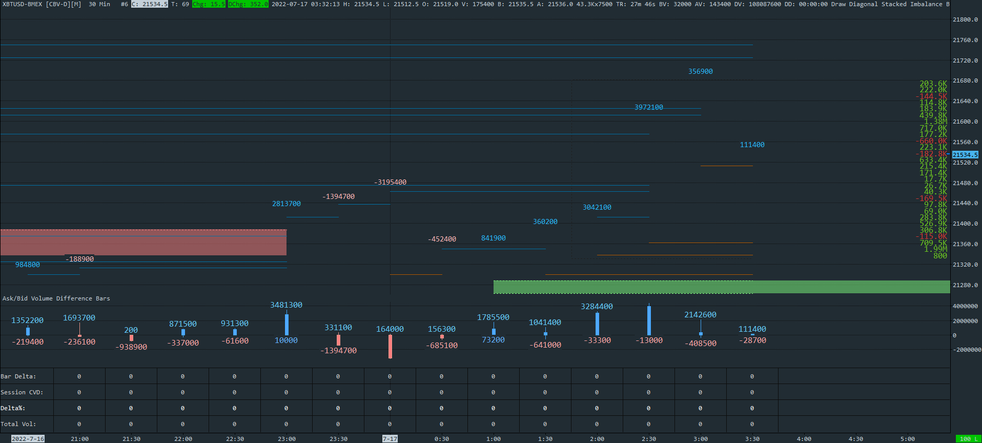Click the 1:00 time axis label
Image resolution: width=982 pixels, height=443 pixels.
pos(494,439)
